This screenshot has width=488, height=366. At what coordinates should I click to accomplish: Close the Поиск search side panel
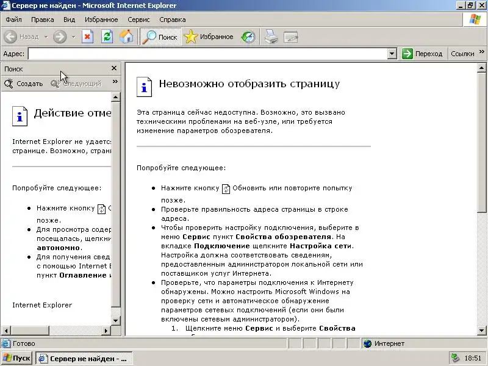tap(114, 68)
